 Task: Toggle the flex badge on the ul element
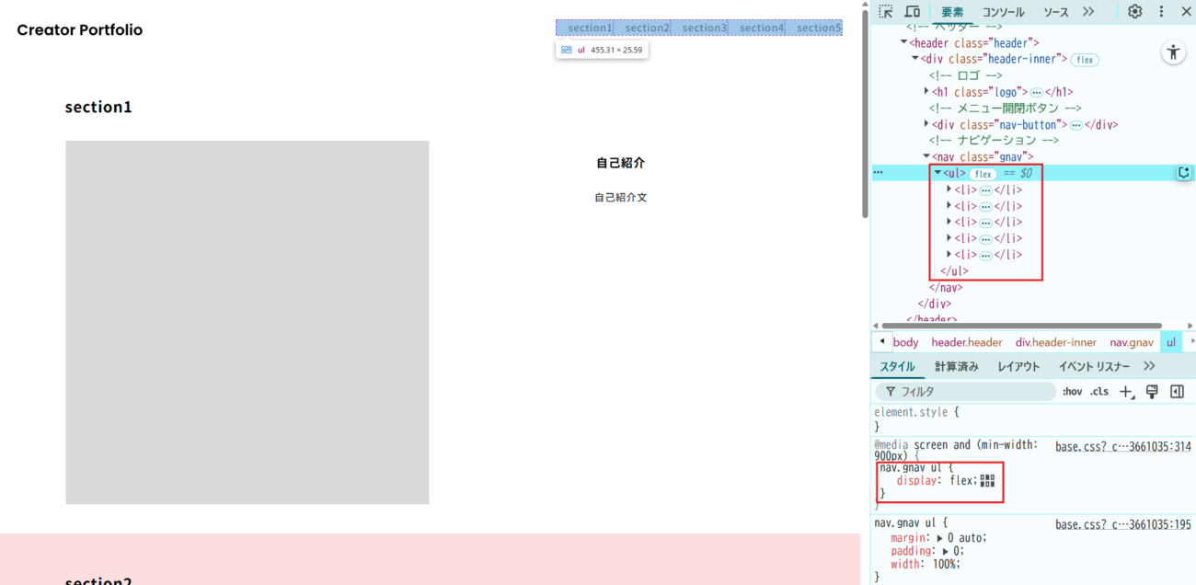click(x=983, y=174)
